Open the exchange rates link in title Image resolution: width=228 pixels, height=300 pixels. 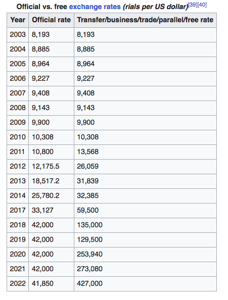click(x=95, y=7)
